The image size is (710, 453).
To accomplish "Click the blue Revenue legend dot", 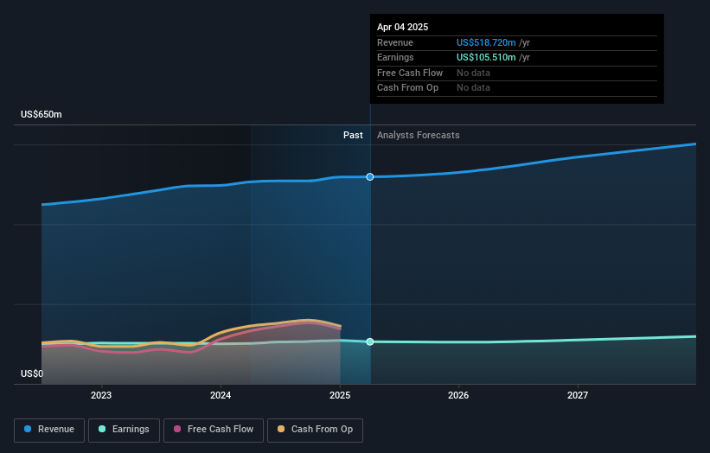I will click(28, 429).
